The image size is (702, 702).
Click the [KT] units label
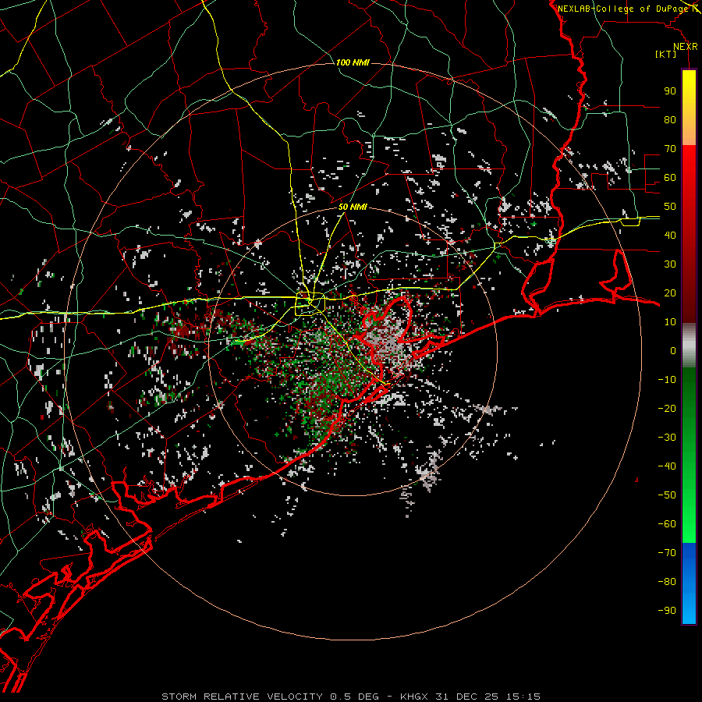point(666,54)
